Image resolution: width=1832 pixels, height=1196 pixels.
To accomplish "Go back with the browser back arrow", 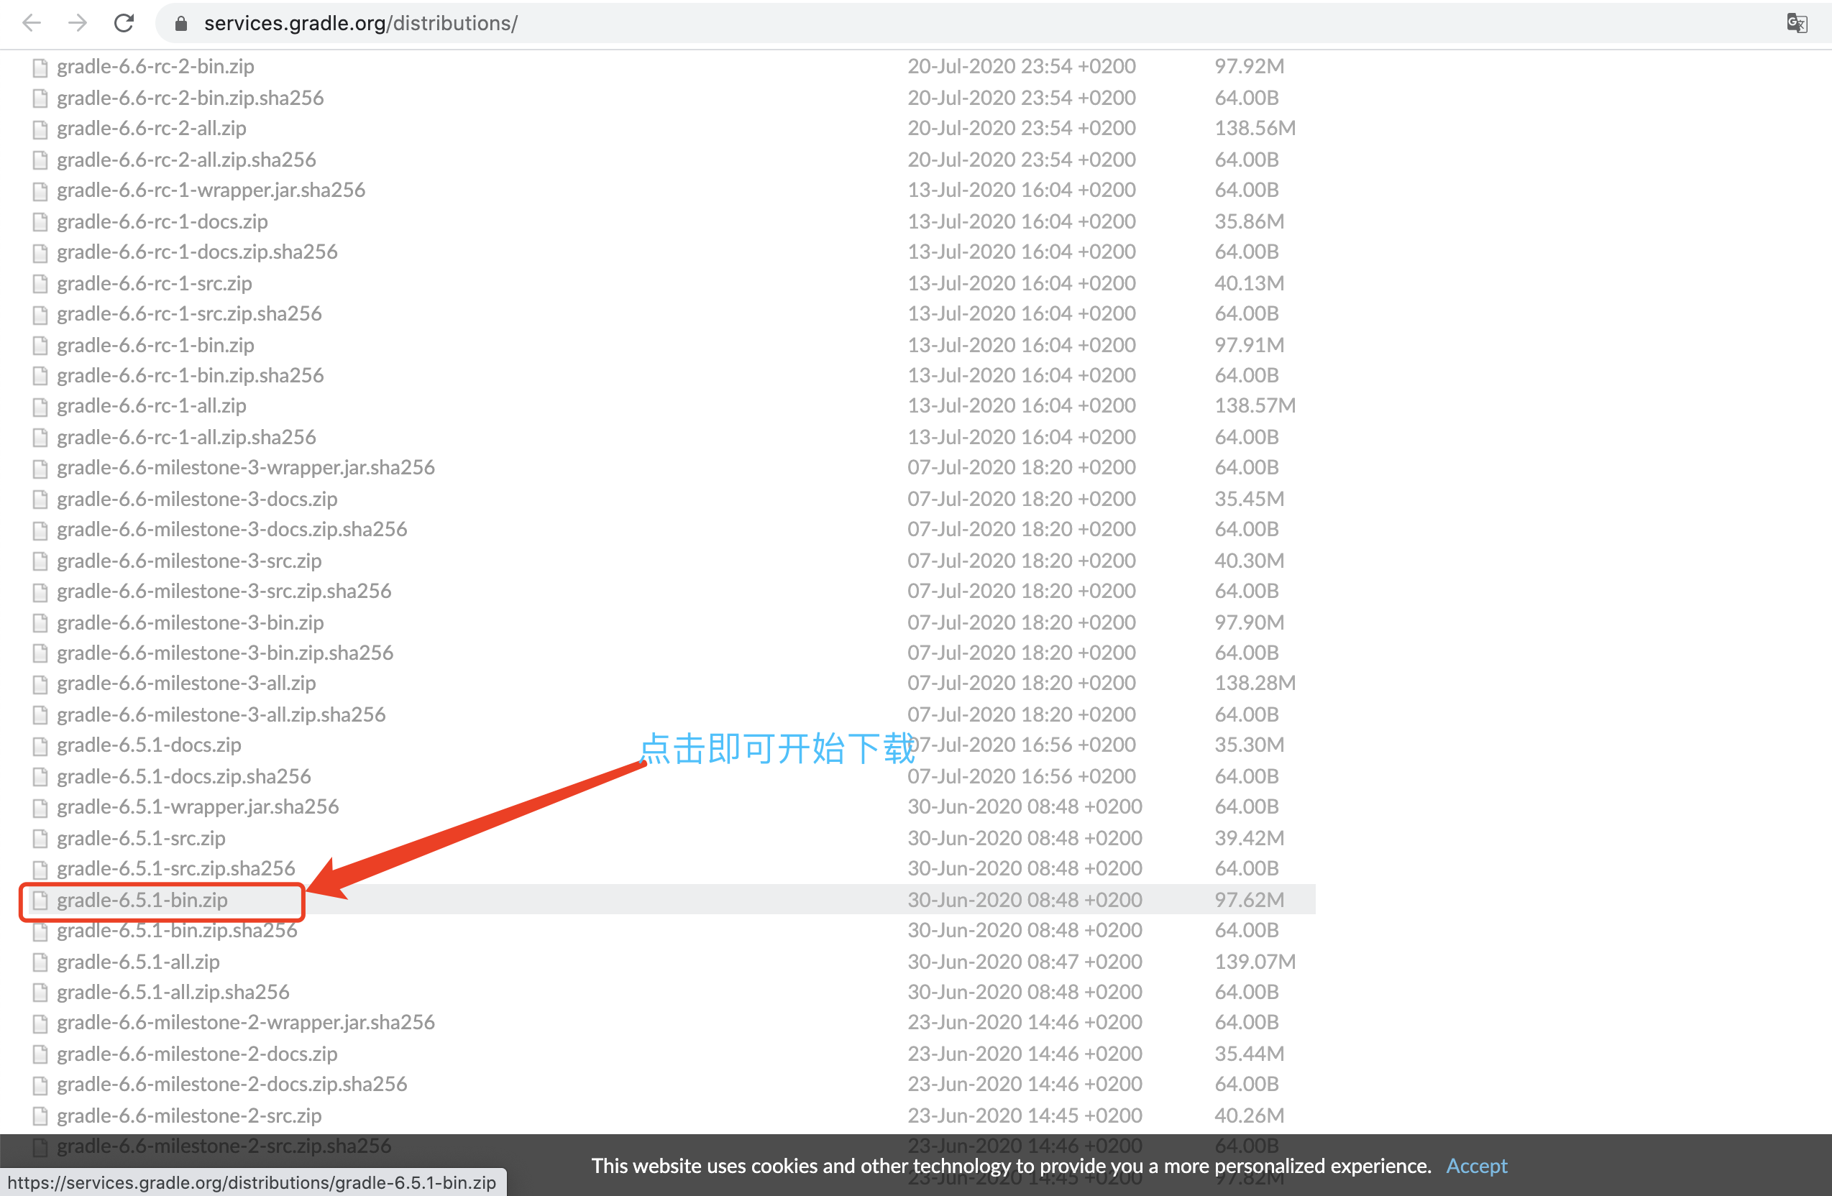I will (x=32, y=23).
